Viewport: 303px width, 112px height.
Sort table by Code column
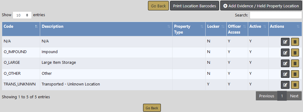[21, 29]
